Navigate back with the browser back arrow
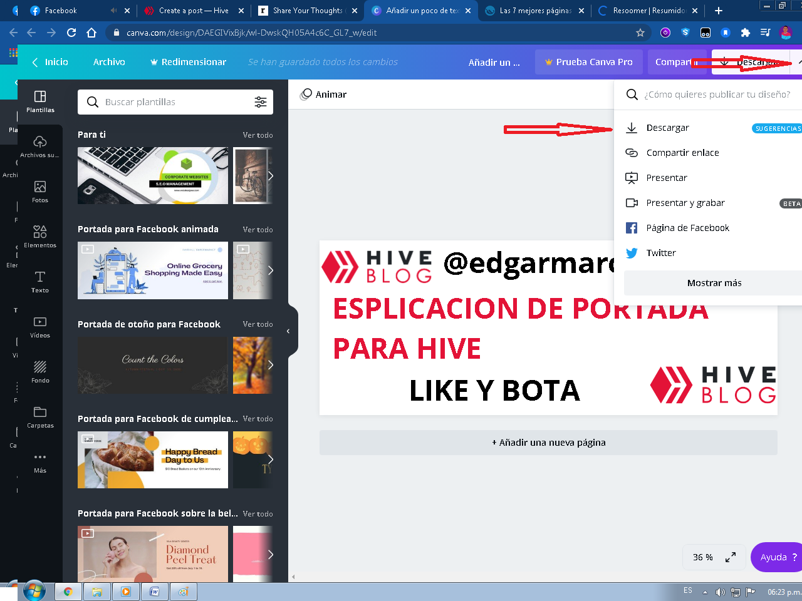Image resolution: width=802 pixels, height=601 pixels. (x=14, y=33)
